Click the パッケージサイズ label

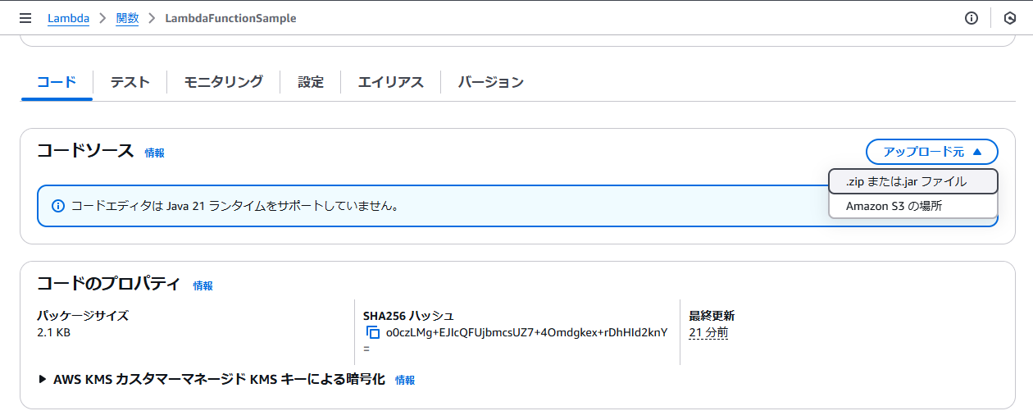pos(83,315)
